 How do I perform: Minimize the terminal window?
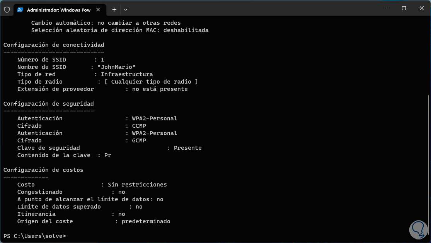pos(385,8)
